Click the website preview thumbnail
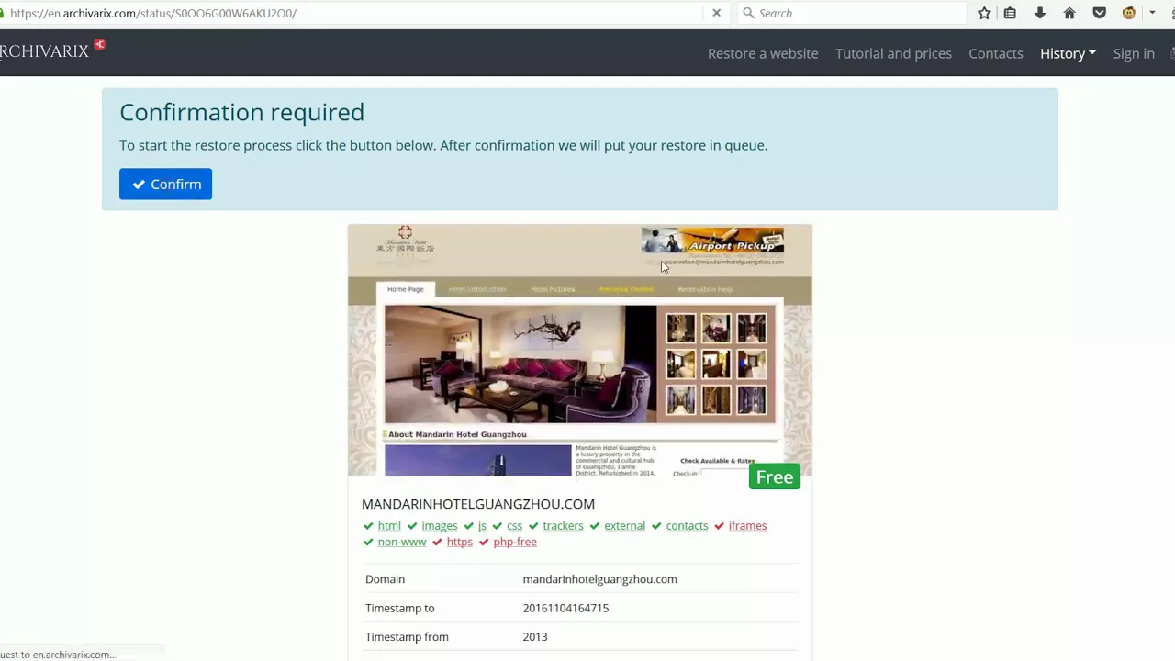Image resolution: width=1175 pixels, height=661 pixels. coord(579,350)
